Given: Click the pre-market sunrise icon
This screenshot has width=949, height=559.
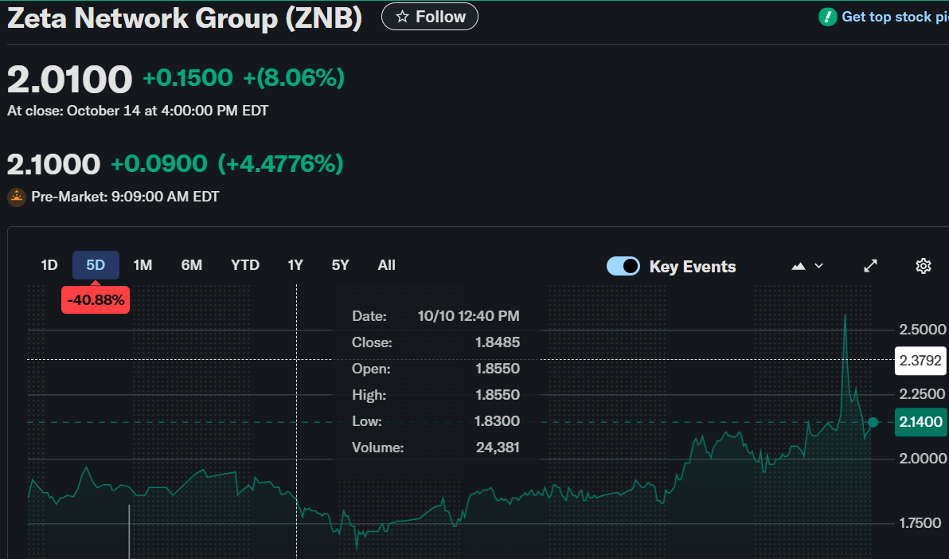Looking at the screenshot, I should pyautogui.click(x=17, y=197).
